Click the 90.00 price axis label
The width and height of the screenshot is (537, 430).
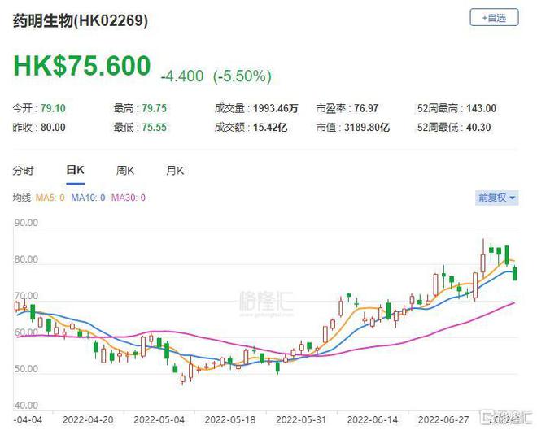tap(26, 223)
